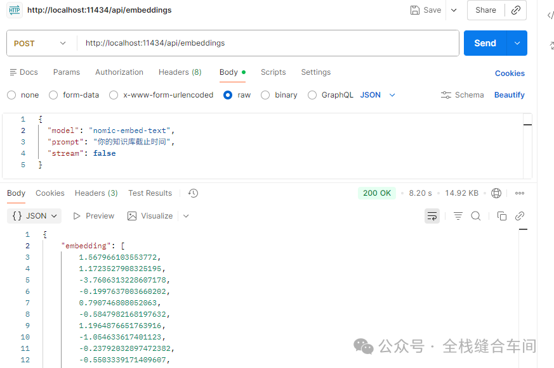Click value 1.567966103553772
The width and height of the screenshot is (554, 368).
click(117, 257)
